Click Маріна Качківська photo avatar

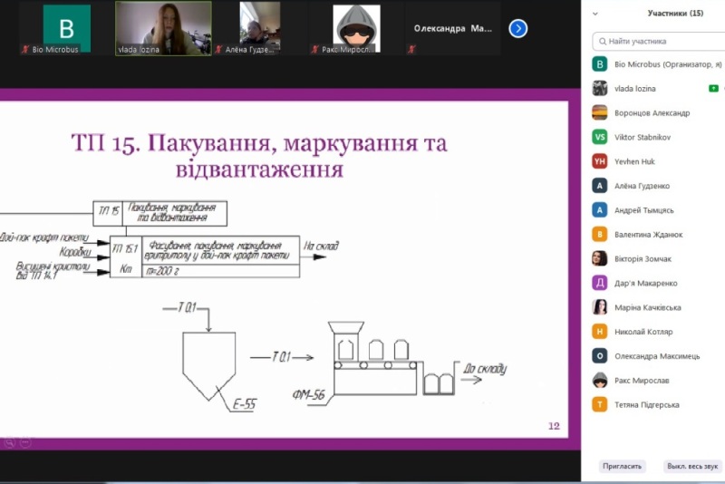tap(600, 307)
